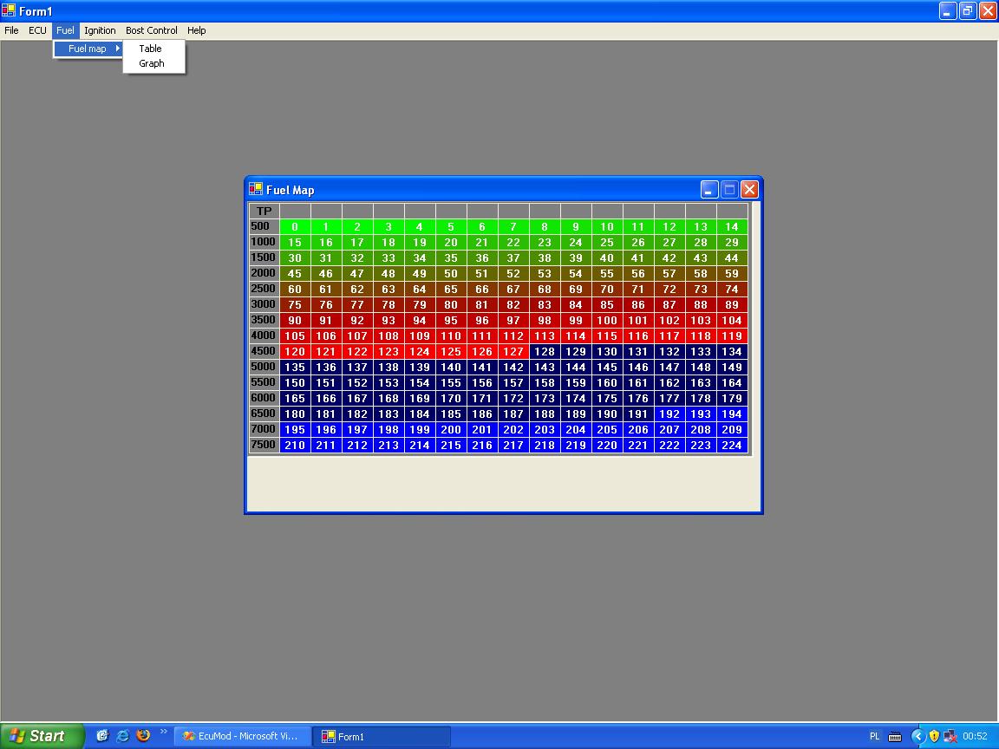Open the Ignition menu
This screenshot has width=999, height=749.
pos(100,30)
